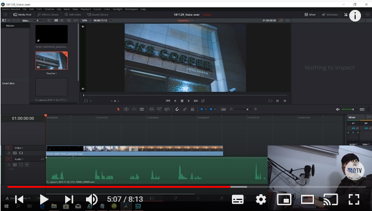The height and width of the screenshot is (211, 372).
Task: Select the Dynamic Trim mode tool
Action: coord(134,109)
